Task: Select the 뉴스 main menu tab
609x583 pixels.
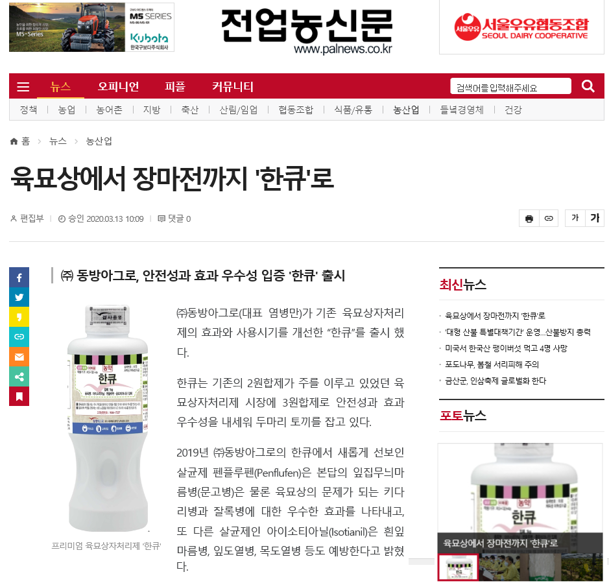Action: pos(60,86)
